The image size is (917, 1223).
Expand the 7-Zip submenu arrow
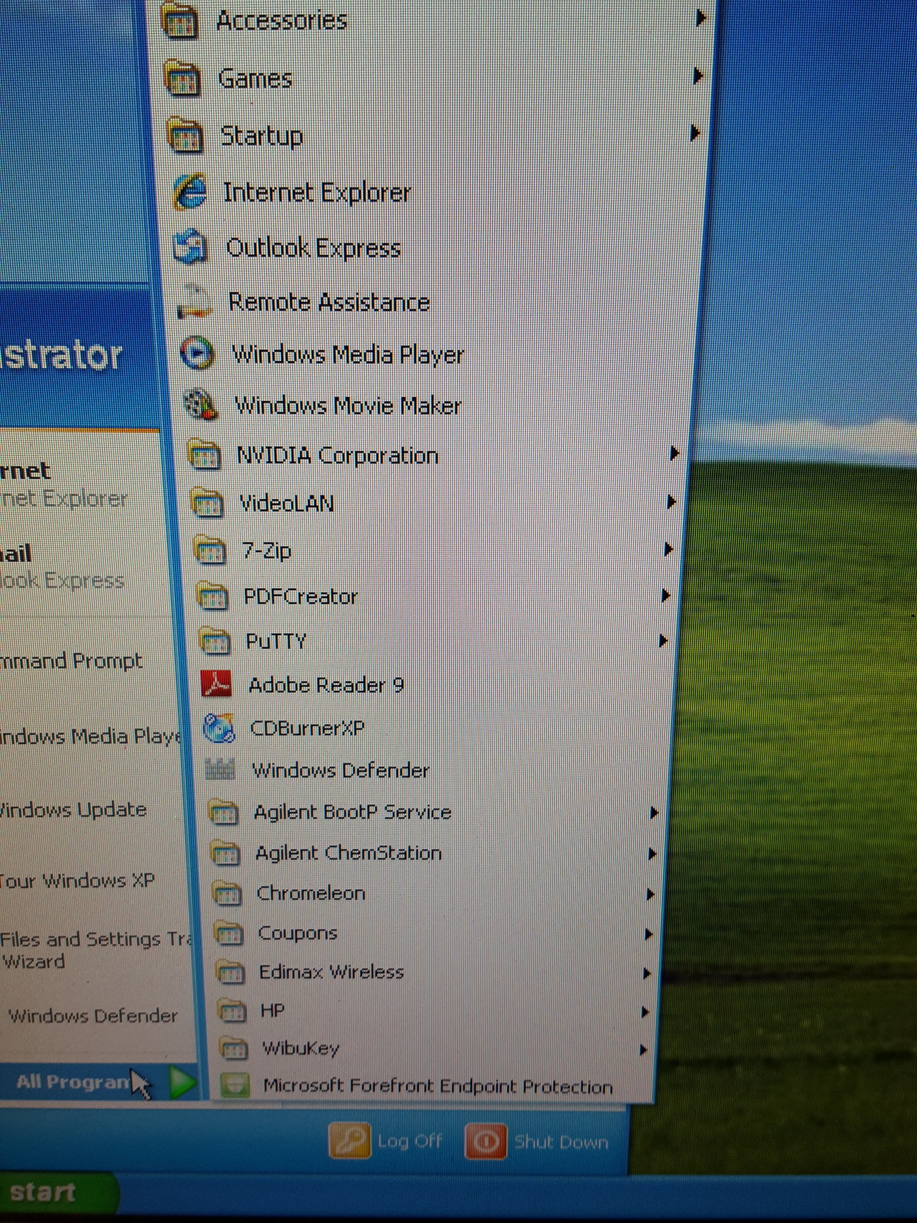point(669,549)
